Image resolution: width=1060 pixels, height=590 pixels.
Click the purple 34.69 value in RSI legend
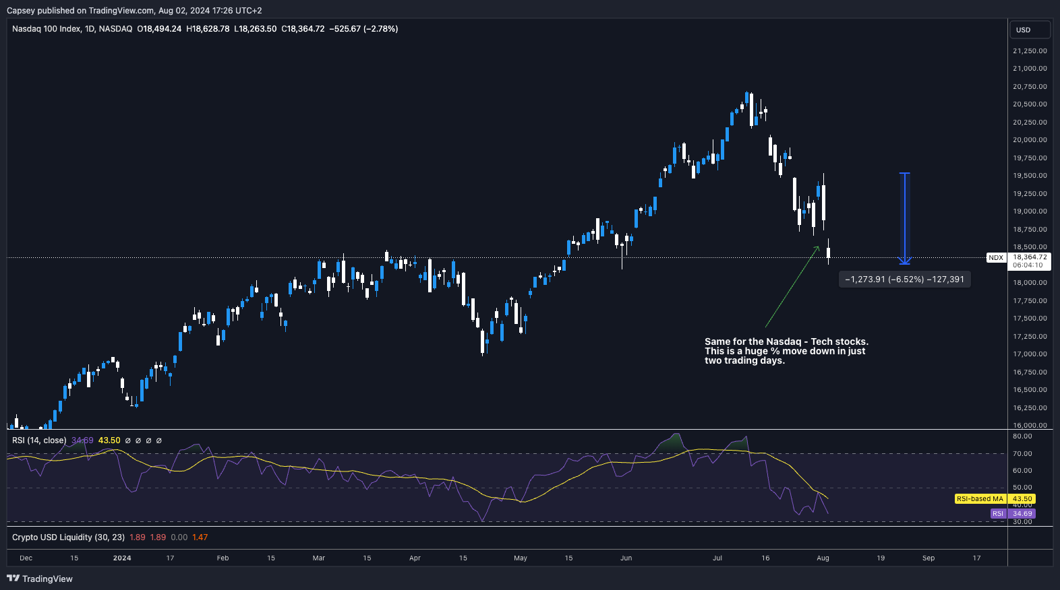point(82,440)
